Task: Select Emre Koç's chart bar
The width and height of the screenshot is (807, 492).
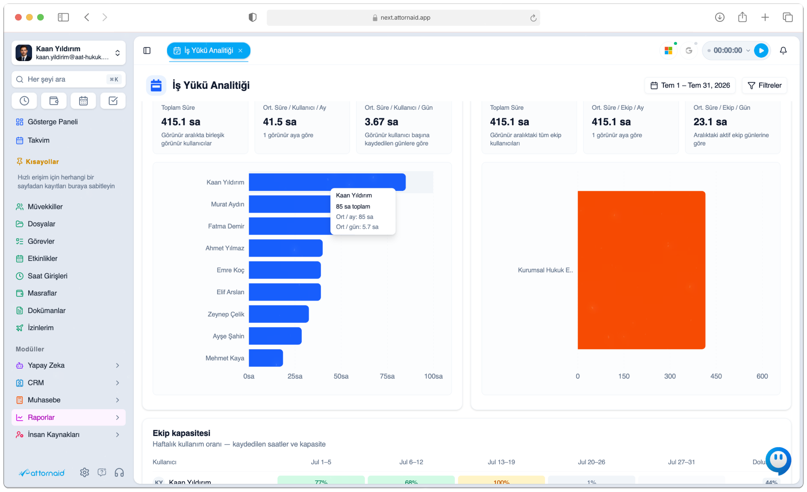Action: click(x=285, y=270)
